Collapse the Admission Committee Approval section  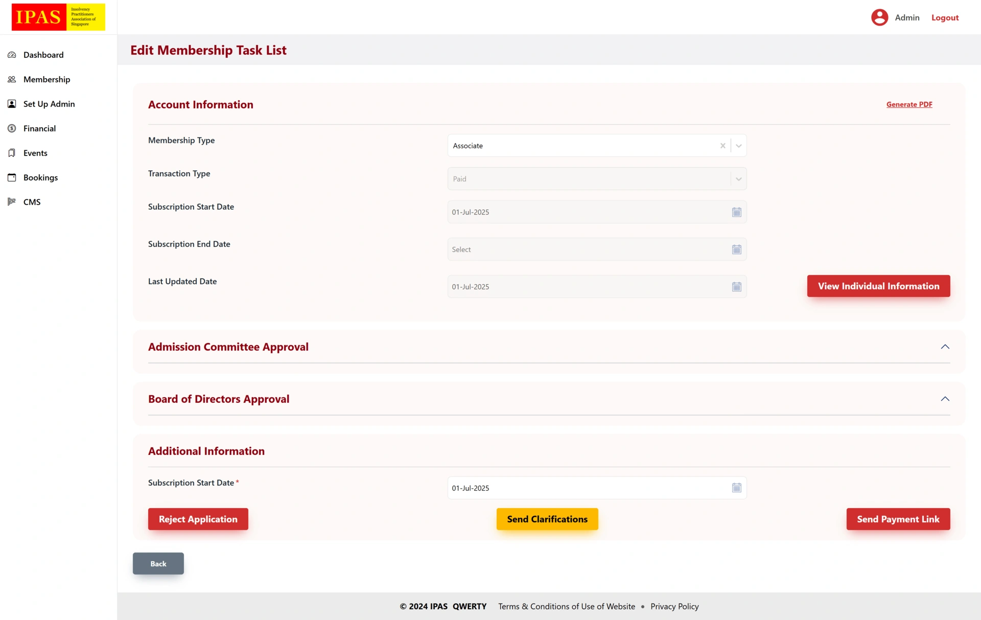(945, 347)
